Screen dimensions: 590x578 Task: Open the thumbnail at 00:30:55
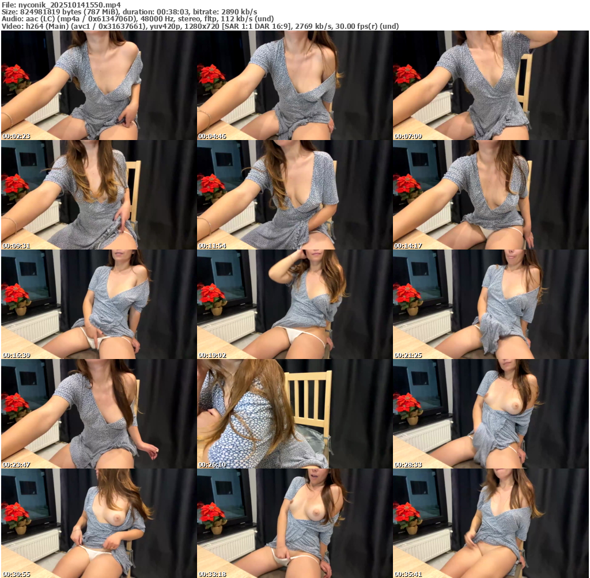pos(99,523)
